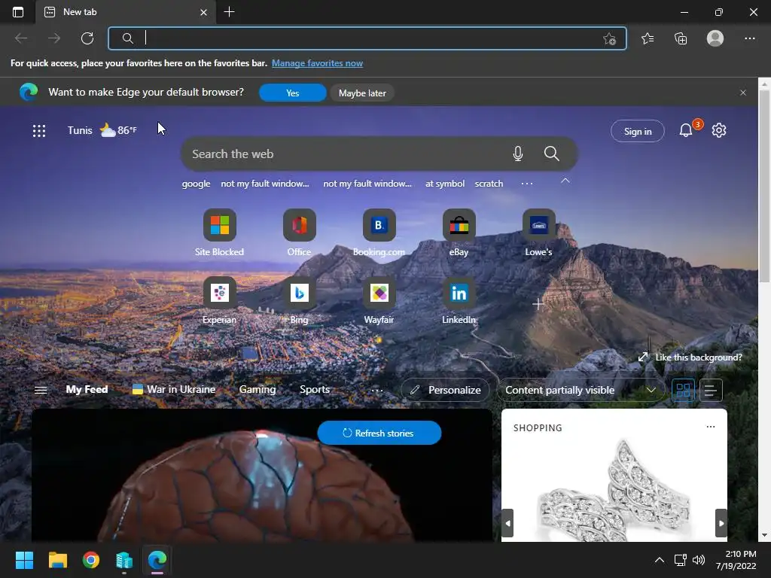Launch Chrome from taskbar

pos(91,560)
